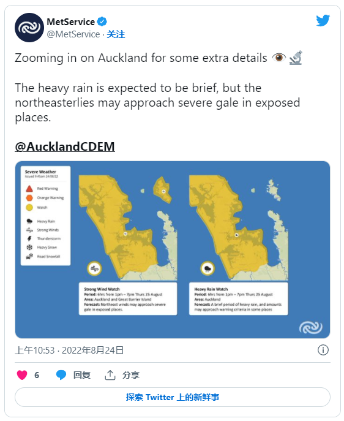Click the 分享 share label
The width and height of the screenshot is (344, 421).
131,375
